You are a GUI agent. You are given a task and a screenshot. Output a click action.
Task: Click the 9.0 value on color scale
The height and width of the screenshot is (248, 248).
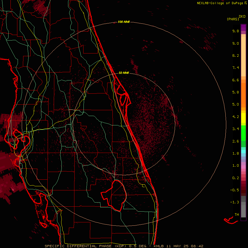point(236,43)
